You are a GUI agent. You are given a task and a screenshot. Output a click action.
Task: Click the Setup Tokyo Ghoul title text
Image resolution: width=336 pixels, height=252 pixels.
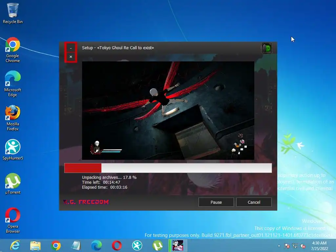pos(118,48)
